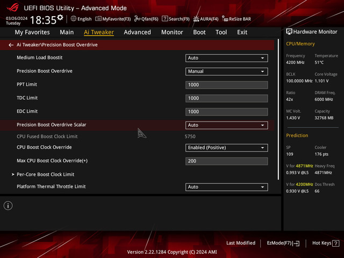Go to the Exit tab
The image size is (344, 258).
pos(242,32)
